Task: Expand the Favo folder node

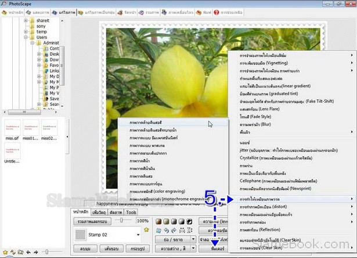Action: click(39, 65)
